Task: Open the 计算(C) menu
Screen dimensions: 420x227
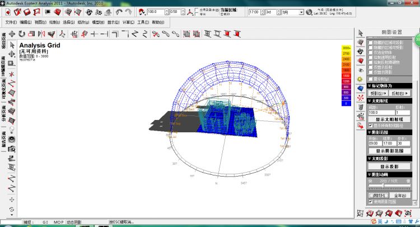Action: [128, 22]
